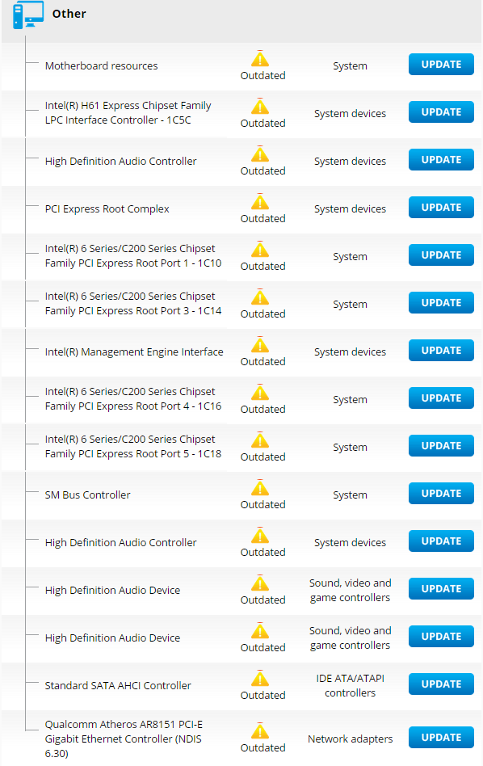Click warning icon for H61 LPC Interface Controller
This screenshot has height=766, width=483.
[x=260, y=107]
